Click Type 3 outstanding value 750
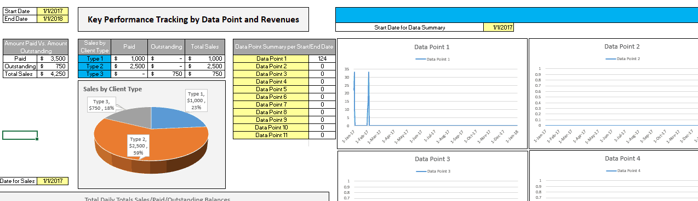Image resolution: width=698 pixels, height=201 pixels. click(x=167, y=74)
